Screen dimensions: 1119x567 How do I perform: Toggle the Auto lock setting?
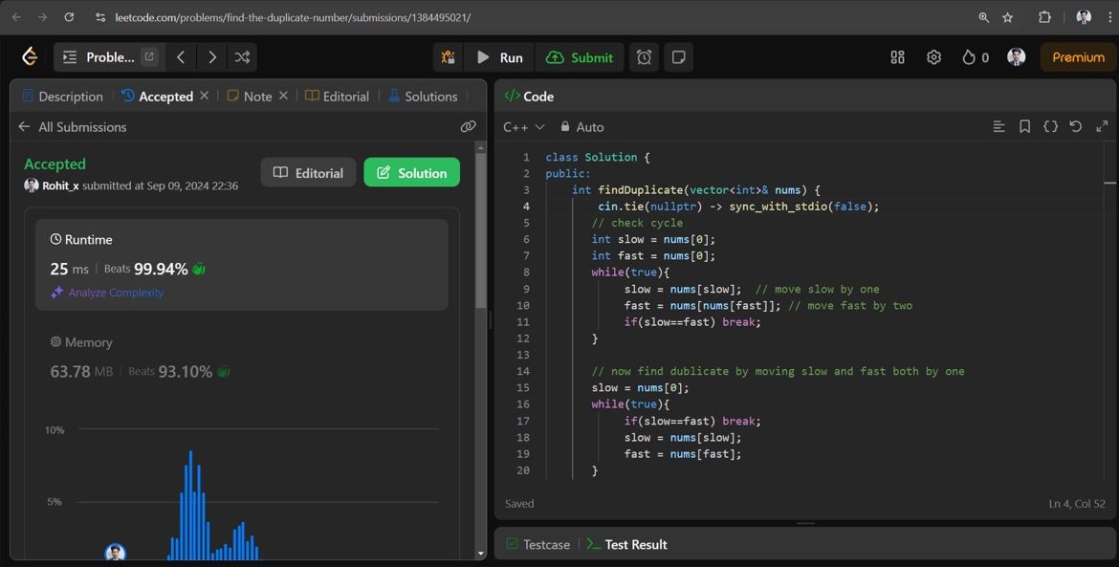(x=581, y=127)
